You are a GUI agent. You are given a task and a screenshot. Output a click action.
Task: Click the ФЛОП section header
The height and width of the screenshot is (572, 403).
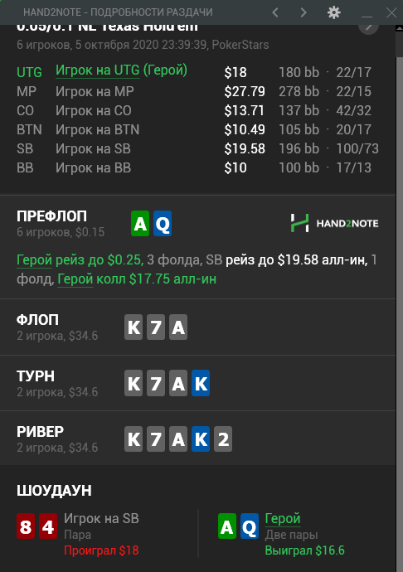(37, 320)
